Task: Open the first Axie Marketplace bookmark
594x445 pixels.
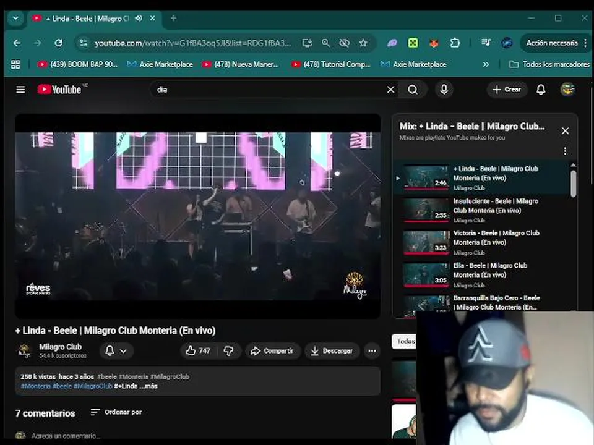Action: [x=160, y=64]
